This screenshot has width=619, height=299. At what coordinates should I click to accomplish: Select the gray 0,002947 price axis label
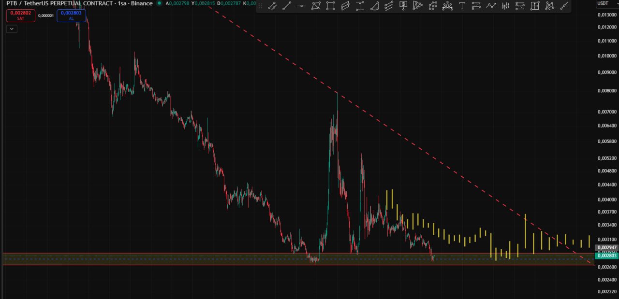607,247
